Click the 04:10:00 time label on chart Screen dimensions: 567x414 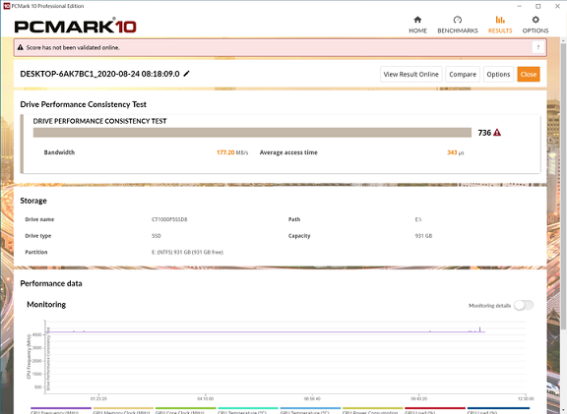[206, 399]
